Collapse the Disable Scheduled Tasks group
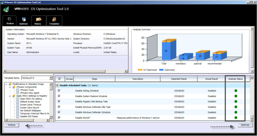Image resolution: width=257 pixels, height=136 pixels. click(x=57, y=85)
